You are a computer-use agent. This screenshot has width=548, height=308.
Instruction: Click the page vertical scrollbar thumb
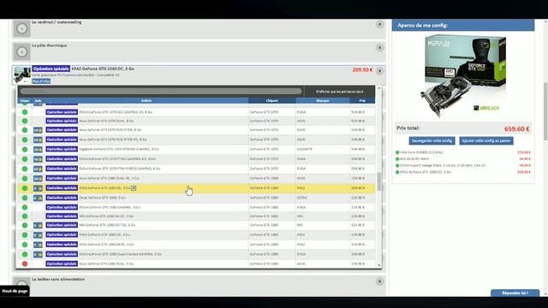(545, 110)
